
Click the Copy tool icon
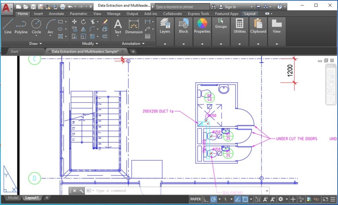coord(74,29)
